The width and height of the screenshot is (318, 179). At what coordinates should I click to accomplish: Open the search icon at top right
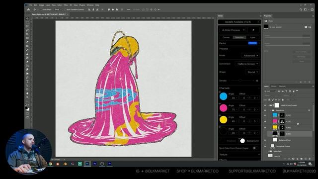click(301, 9)
